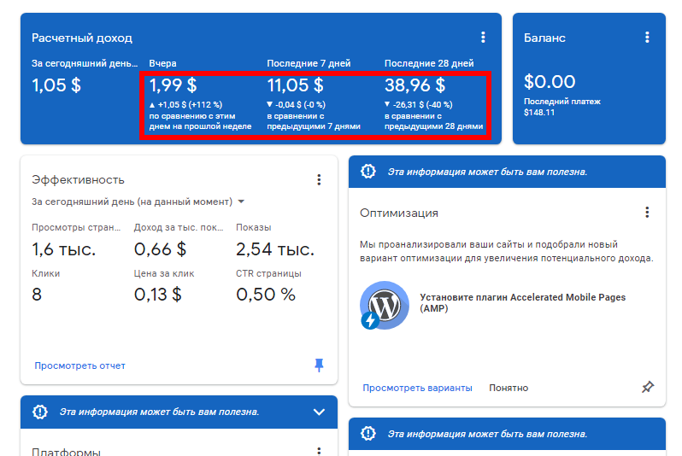Click the WordPress AMP plugin icon
Image resolution: width=682 pixels, height=456 pixels.
[385, 305]
